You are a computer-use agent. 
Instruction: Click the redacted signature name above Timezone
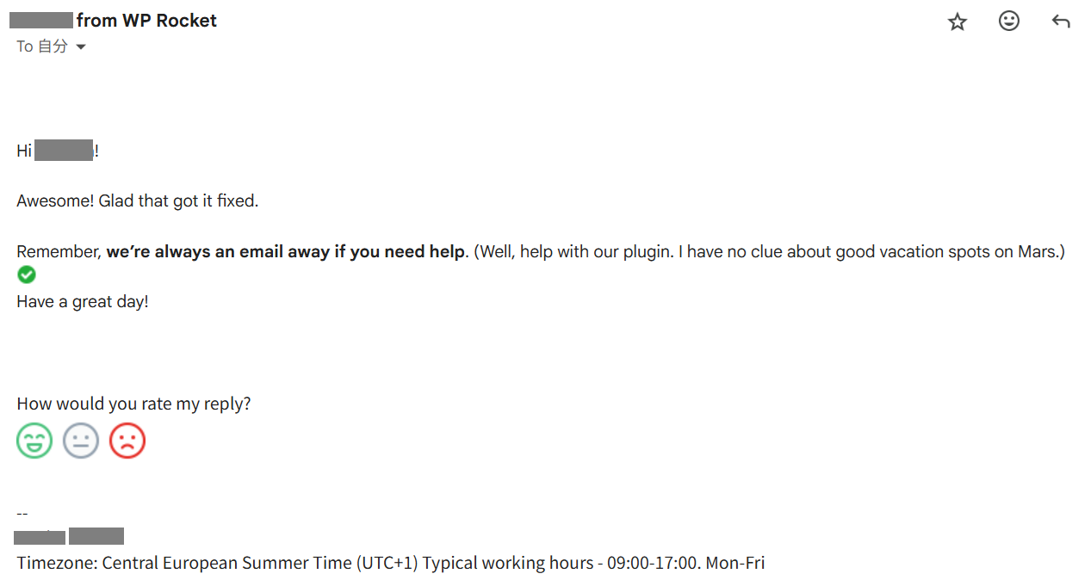[x=70, y=537]
